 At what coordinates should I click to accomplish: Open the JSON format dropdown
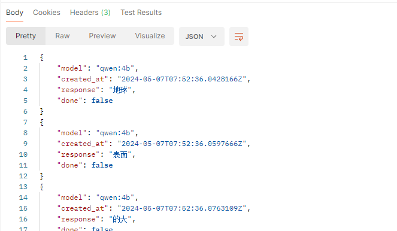(x=202, y=37)
